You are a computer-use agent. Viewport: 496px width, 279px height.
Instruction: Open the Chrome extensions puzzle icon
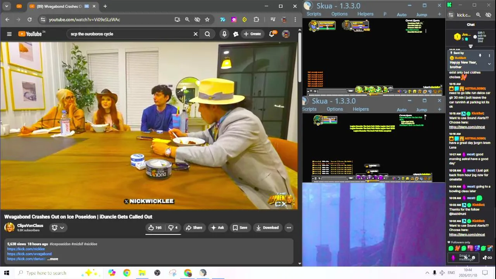(x=256, y=19)
